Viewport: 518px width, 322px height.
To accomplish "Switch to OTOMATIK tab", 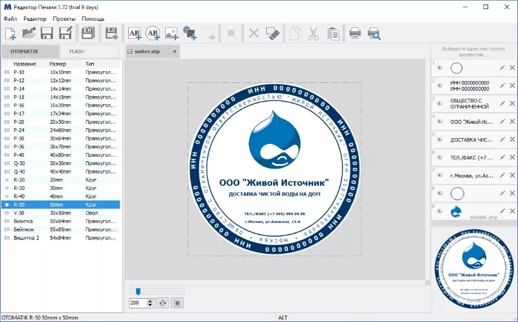I will click(x=30, y=52).
